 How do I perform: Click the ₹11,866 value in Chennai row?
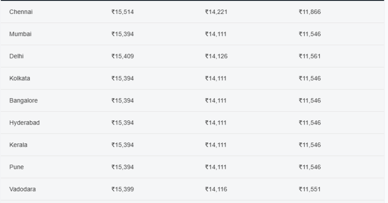tap(309, 12)
